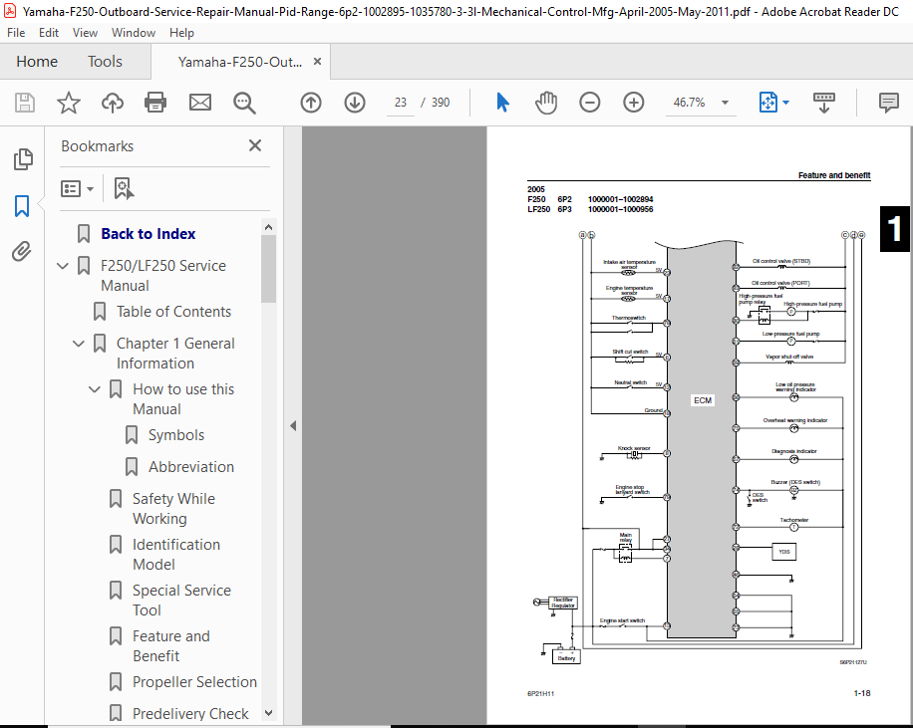Open Special Service Tool bookmark

click(x=181, y=600)
